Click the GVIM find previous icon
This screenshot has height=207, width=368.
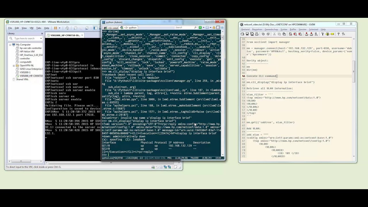tap(300, 34)
